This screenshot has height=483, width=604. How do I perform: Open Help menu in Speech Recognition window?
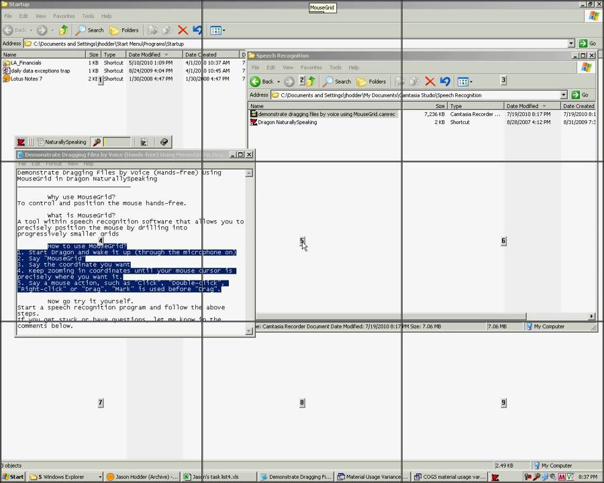(354, 67)
